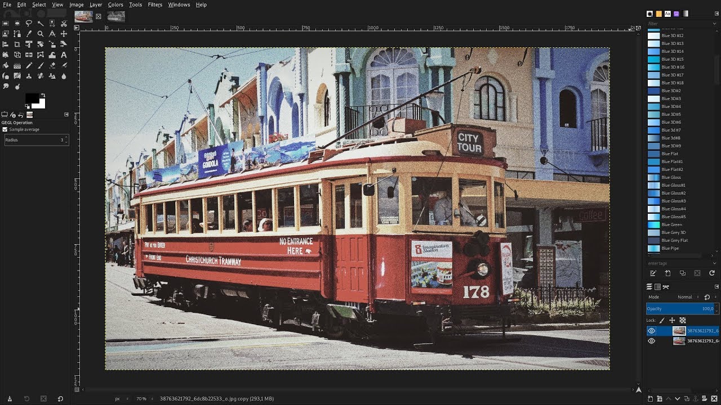Open the px units dropdown in status bar
The height and width of the screenshot is (405, 721).
tap(121, 399)
